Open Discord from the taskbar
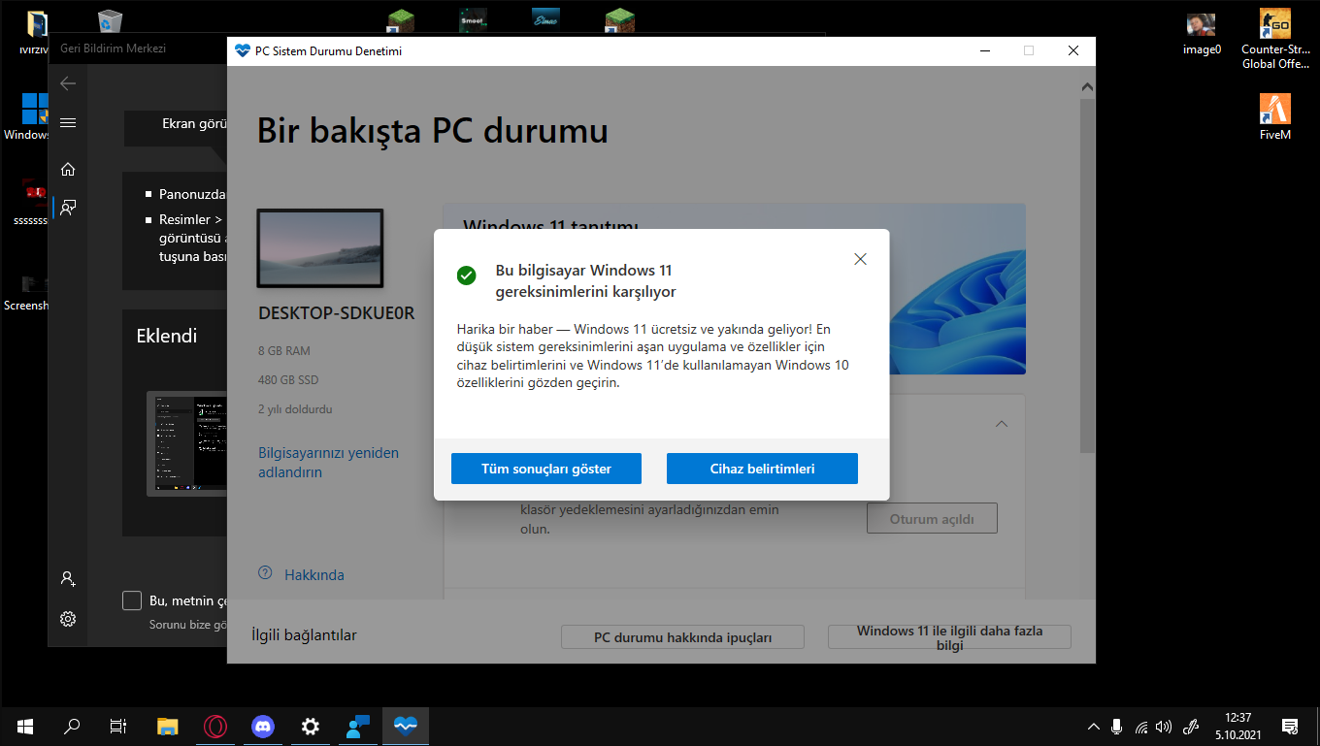Viewport: 1320px width, 746px height. 263,726
